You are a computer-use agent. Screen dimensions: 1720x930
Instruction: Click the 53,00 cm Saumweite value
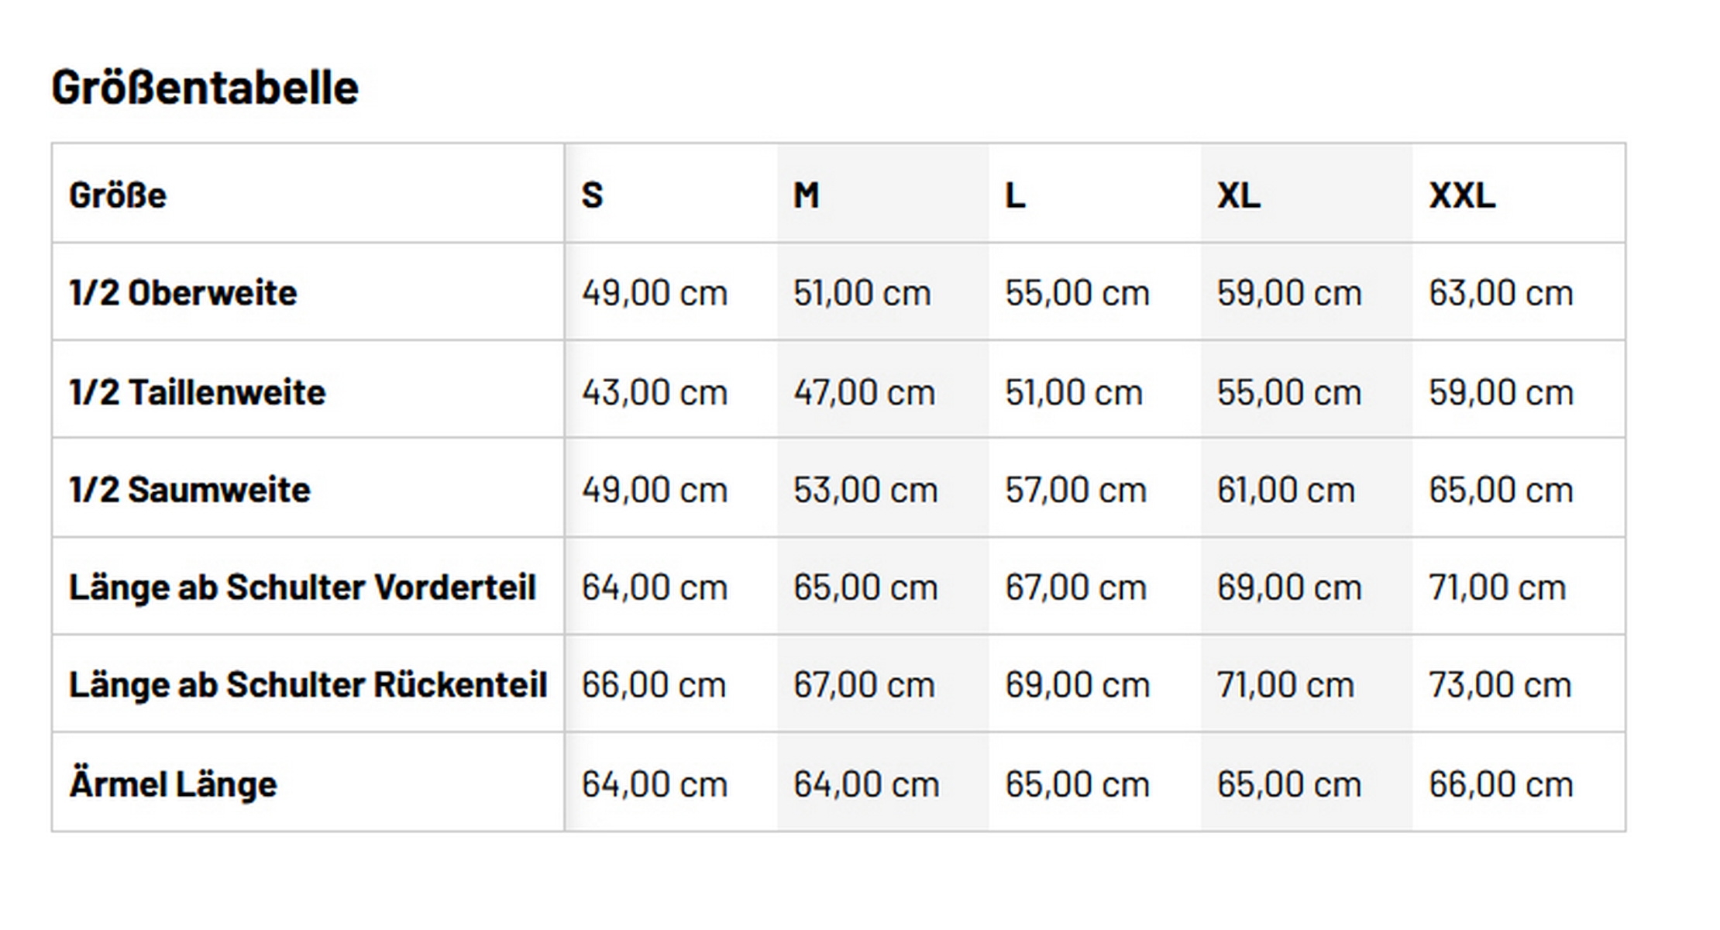865,490
